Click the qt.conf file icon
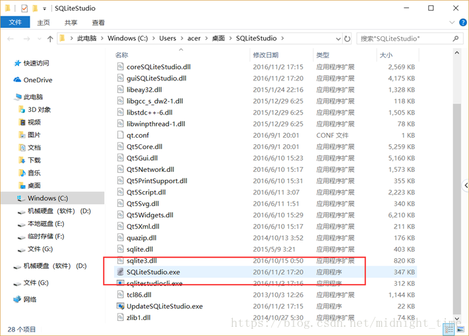Screen dimensions: 469x336 [120, 135]
